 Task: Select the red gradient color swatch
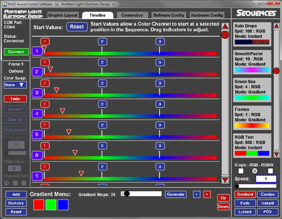39,205
